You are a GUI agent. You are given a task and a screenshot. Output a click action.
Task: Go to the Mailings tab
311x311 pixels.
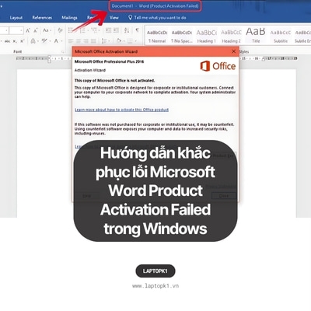tap(69, 18)
